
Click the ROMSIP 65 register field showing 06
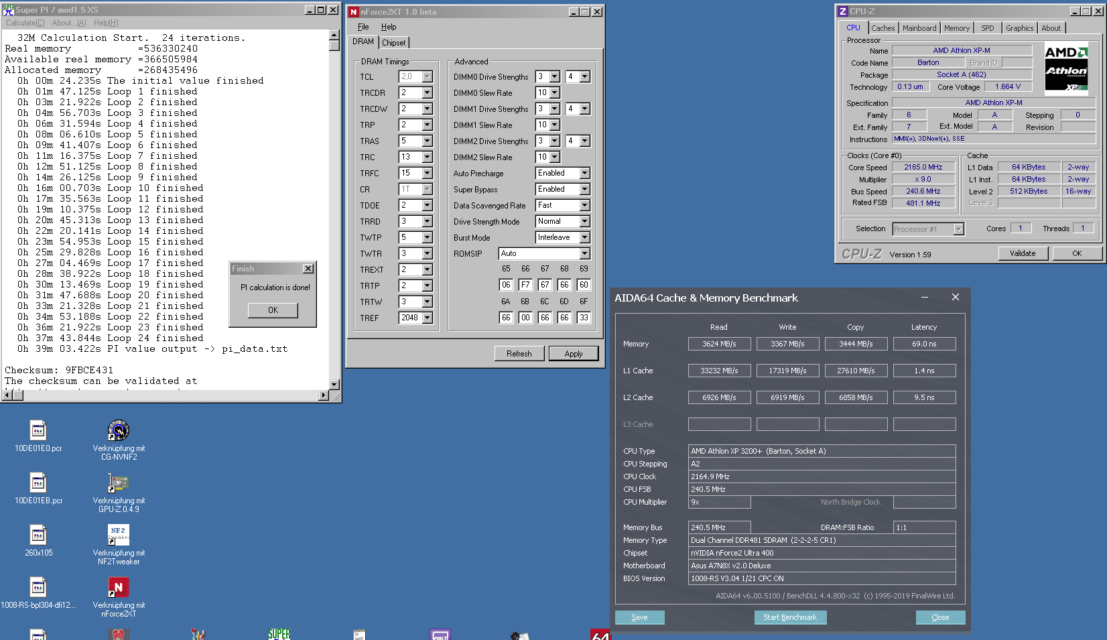[x=506, y=285]
